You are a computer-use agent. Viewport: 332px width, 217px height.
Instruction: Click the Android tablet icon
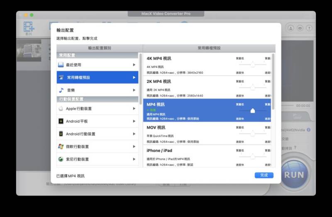[x=61, y=121]
